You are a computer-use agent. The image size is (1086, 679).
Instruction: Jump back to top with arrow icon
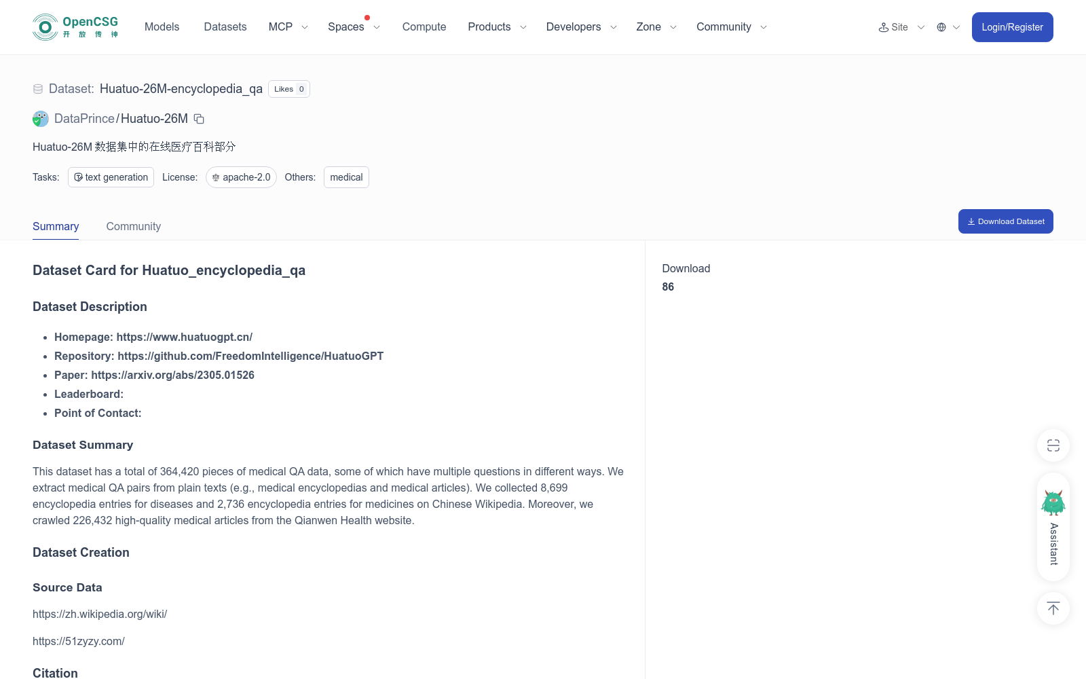click(1053, 608)
